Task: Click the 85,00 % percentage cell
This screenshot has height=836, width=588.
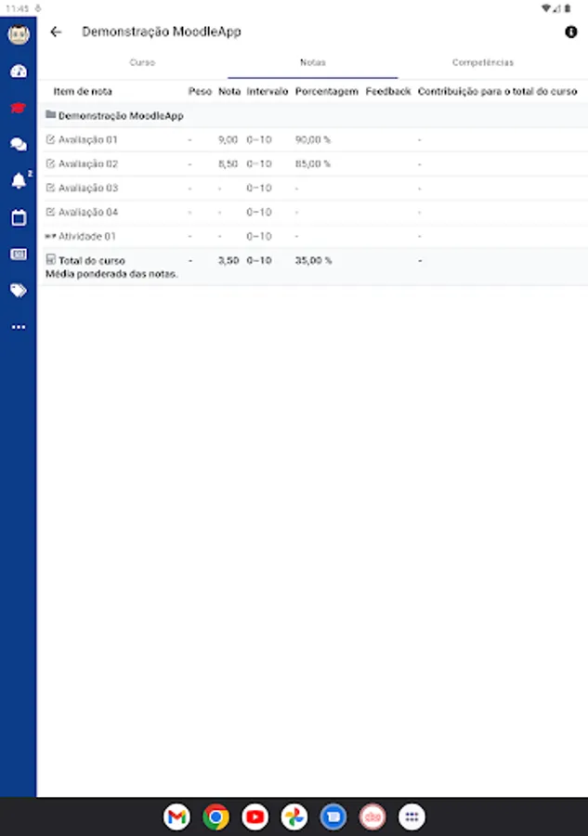Action: (313, 163)
